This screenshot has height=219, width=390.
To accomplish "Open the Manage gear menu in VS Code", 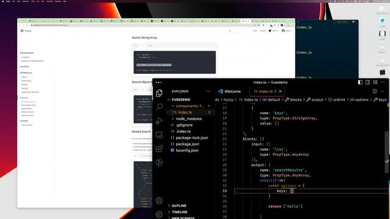I will [159, 214].
